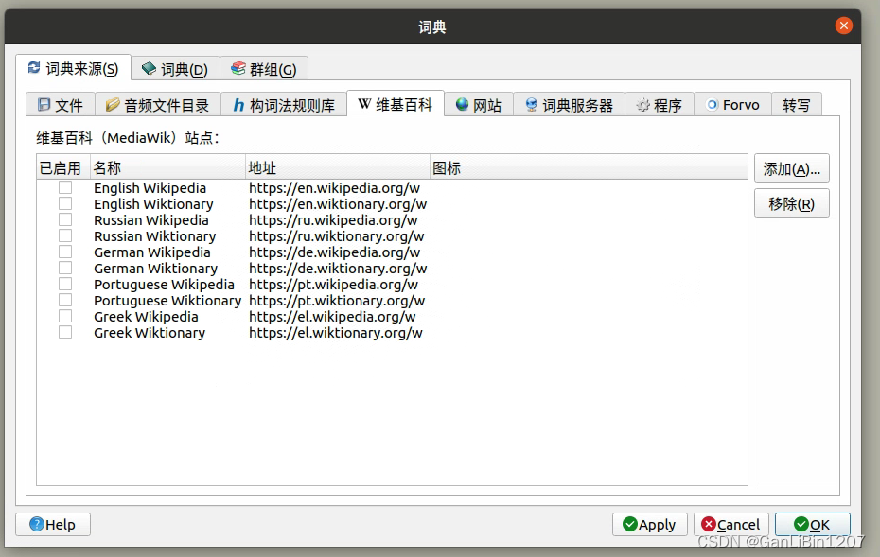Click the 图标 column header
Viewport: 880px width, 557px height.
coord(589,167)
